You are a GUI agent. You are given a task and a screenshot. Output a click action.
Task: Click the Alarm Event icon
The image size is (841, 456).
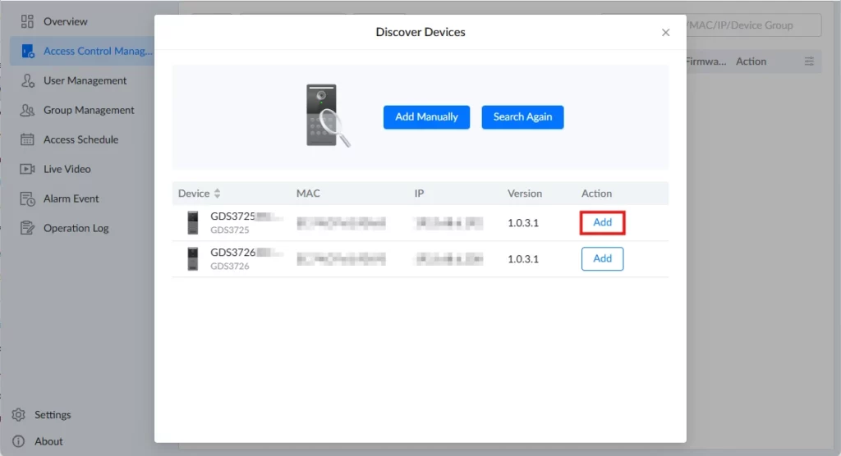27,198
